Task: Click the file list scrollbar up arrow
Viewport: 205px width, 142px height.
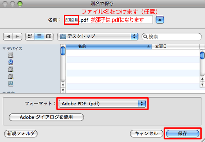Action: 202,79
